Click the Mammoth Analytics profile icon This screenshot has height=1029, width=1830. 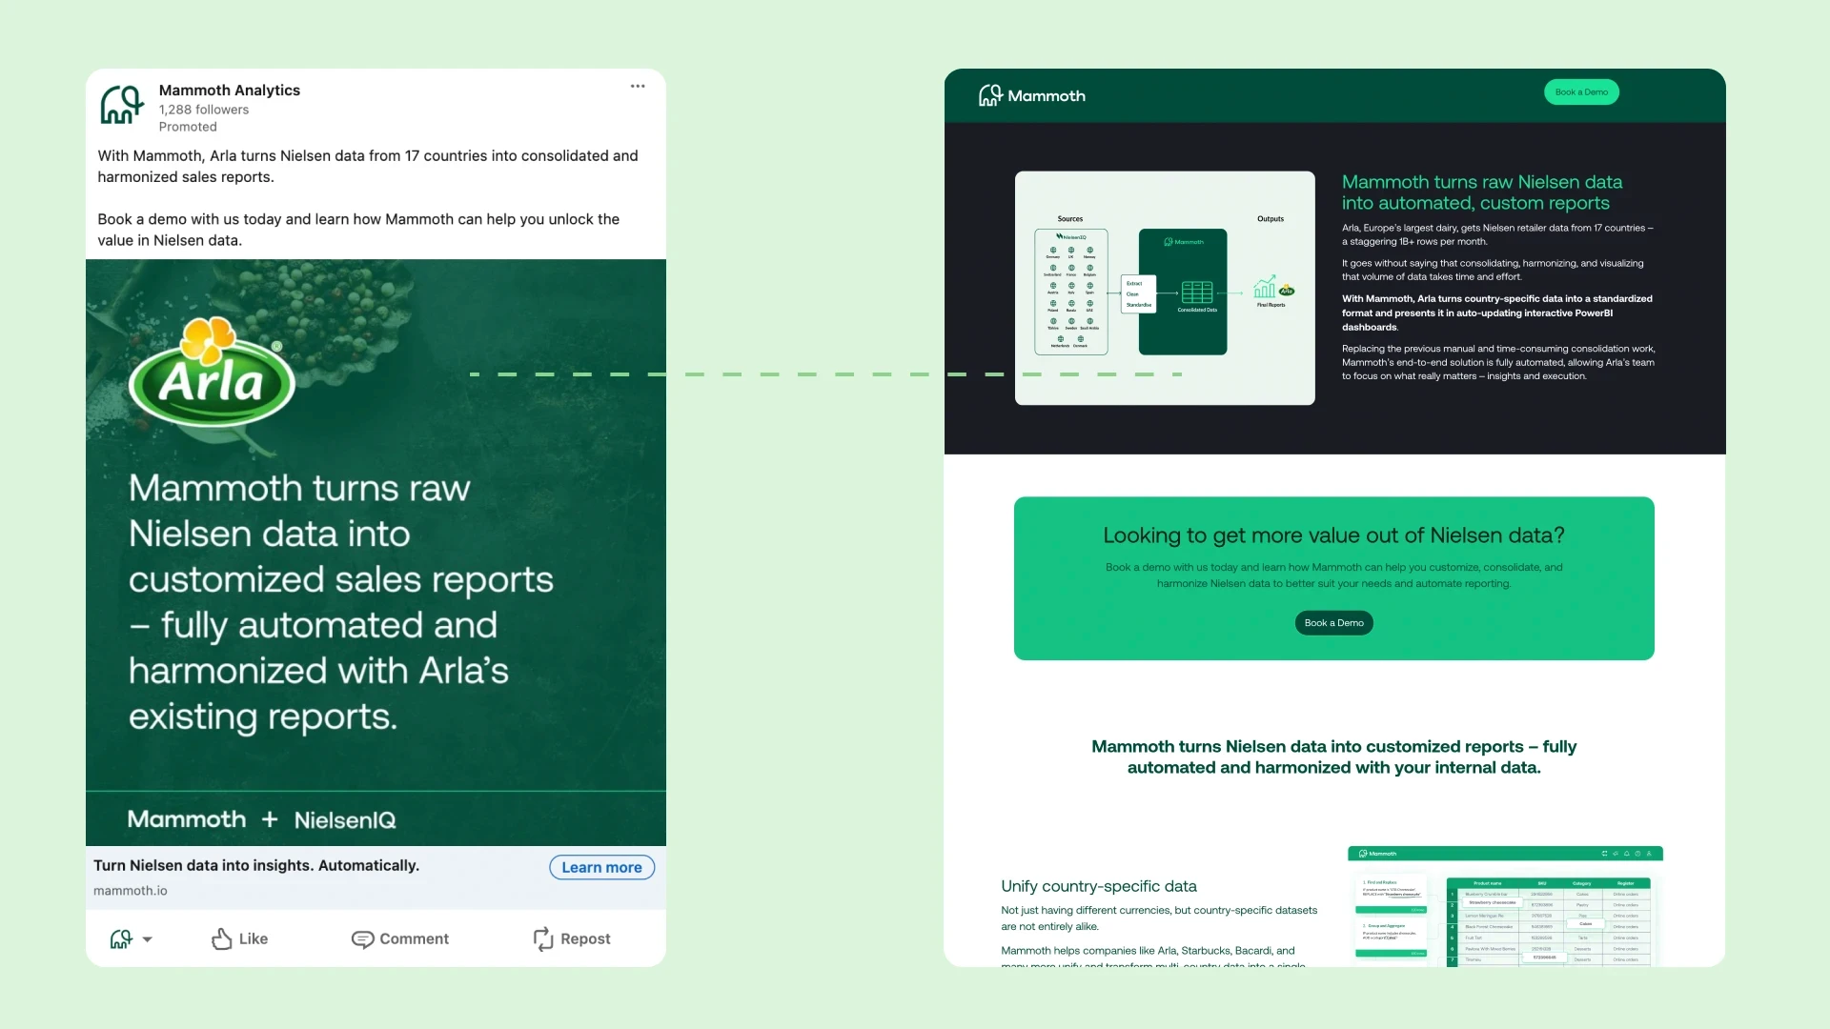[122, 104]
